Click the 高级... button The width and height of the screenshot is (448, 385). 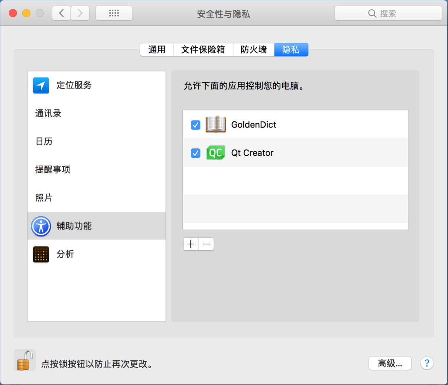click(390, 363)
